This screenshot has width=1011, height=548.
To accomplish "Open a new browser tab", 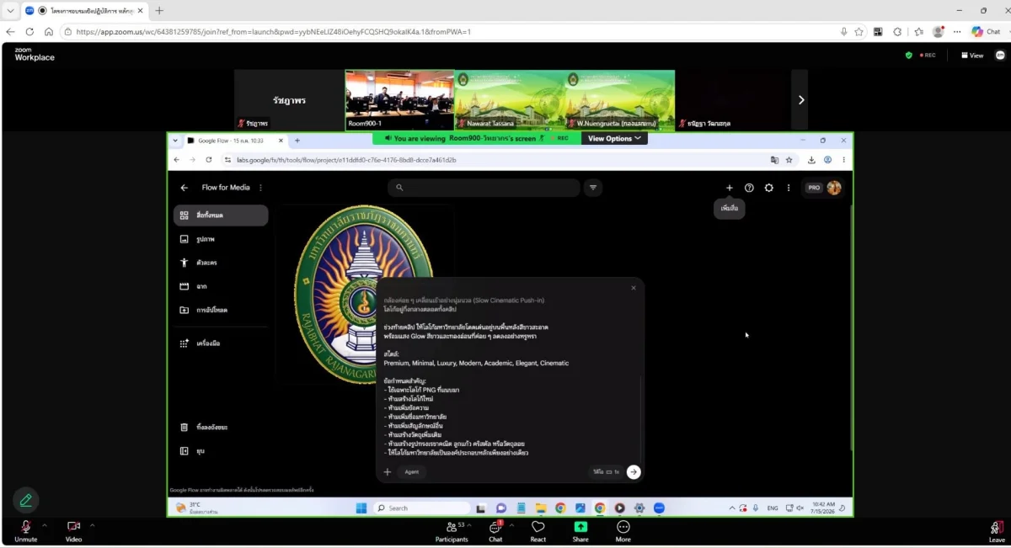I will click(x=159, y=10).
